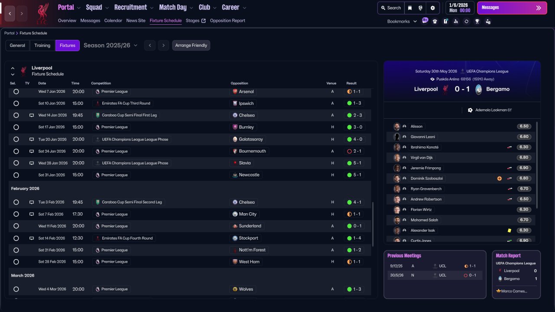
Task: Select the Bournemouth fixture radio button
Action: [16, 151]
